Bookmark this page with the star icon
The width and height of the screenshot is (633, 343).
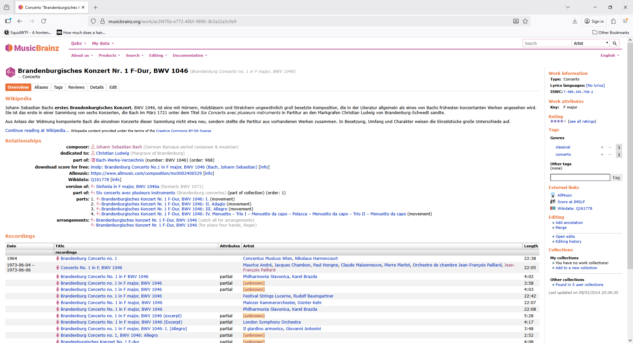coord(525,21)
